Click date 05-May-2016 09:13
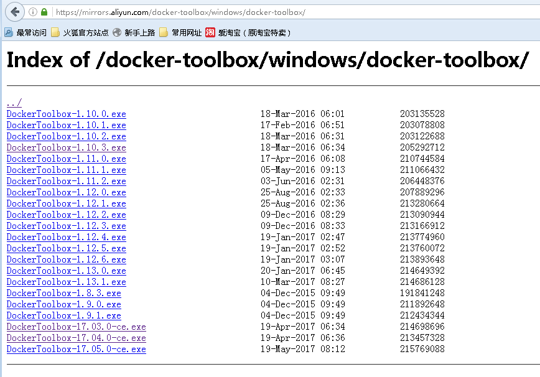 click(x=302, y=169)
